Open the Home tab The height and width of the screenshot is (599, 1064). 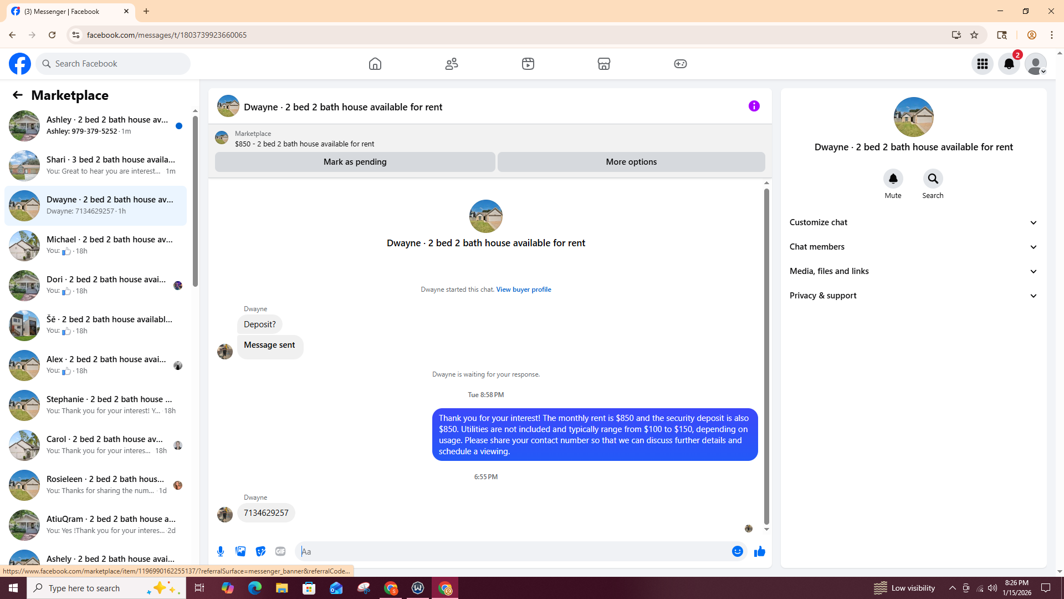click(375, 64)
